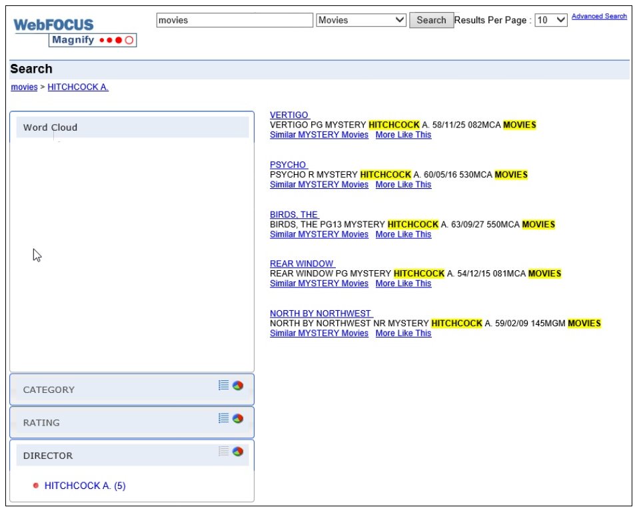Open the Results Per Page dropdown
637x511 pixels.
tap(551, 20)
